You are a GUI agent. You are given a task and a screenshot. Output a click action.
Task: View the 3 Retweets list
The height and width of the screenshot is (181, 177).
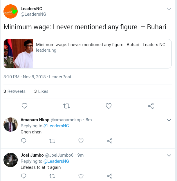(x=15, y=91)
